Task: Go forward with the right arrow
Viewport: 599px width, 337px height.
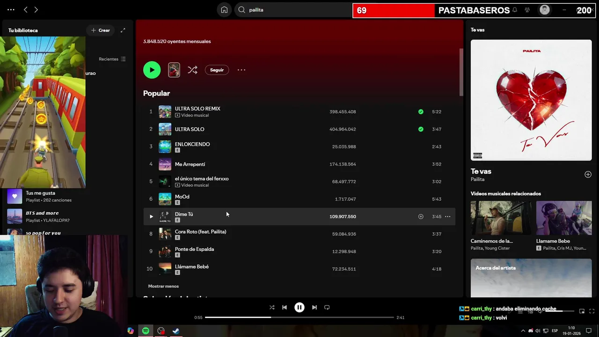Action: [x=36, y=9]
